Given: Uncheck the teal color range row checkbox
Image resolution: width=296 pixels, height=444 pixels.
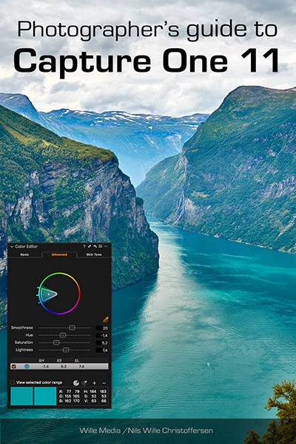Looking at the screenshot, I should tap(13, 366).
